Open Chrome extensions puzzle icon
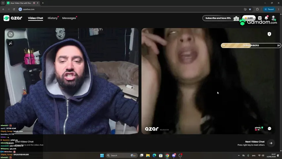Screen dimensions: 282x159 click(257, 9)
